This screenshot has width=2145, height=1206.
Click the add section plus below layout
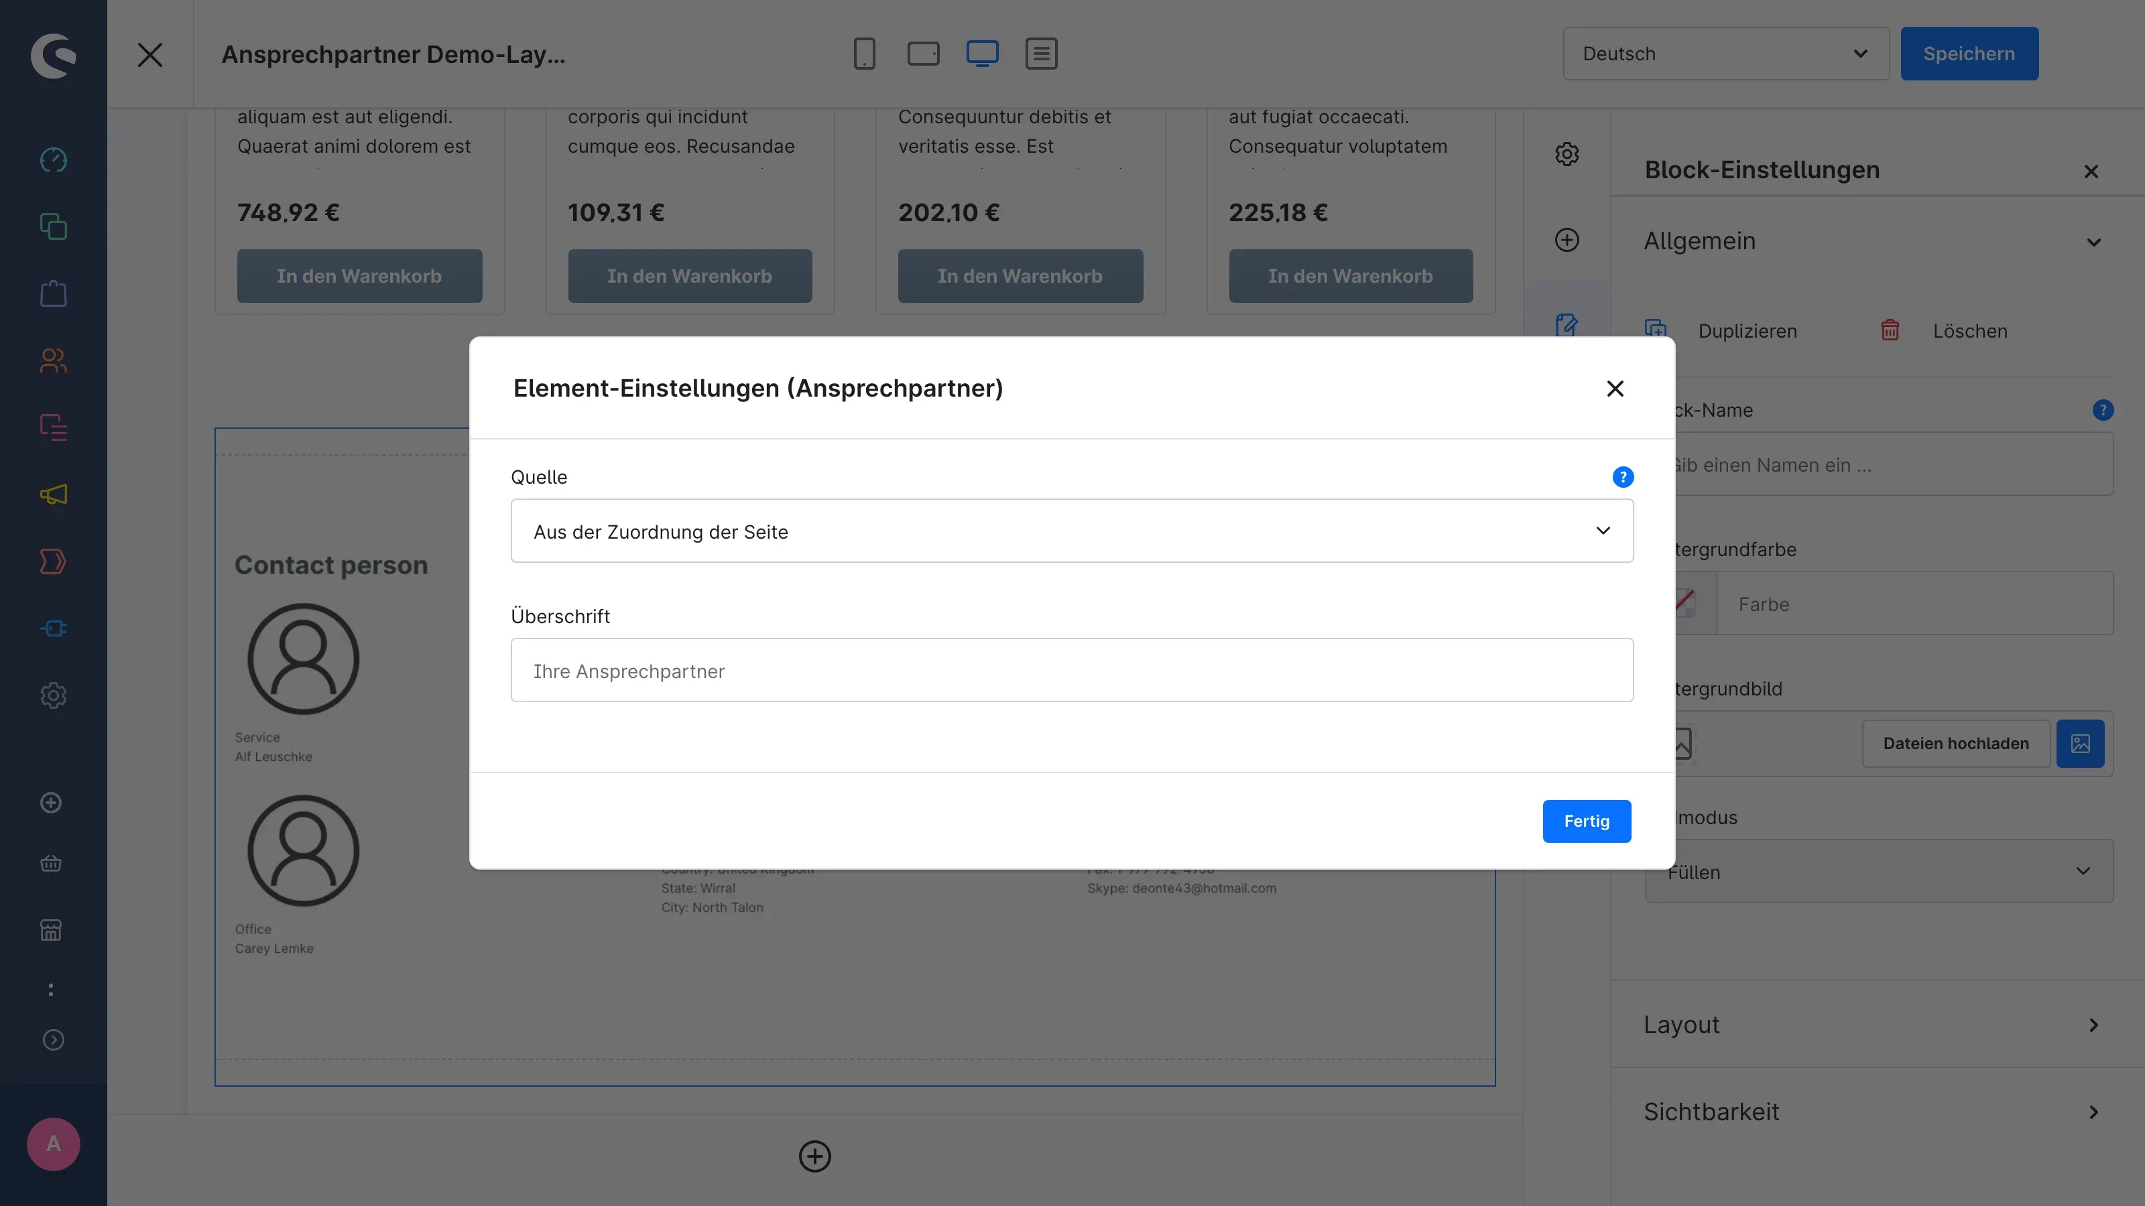coord(814,1156)
